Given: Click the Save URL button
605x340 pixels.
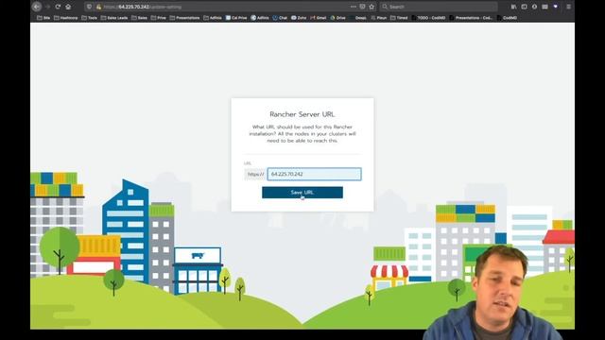Looking at the screenshot, I should [x=302, y=193].
